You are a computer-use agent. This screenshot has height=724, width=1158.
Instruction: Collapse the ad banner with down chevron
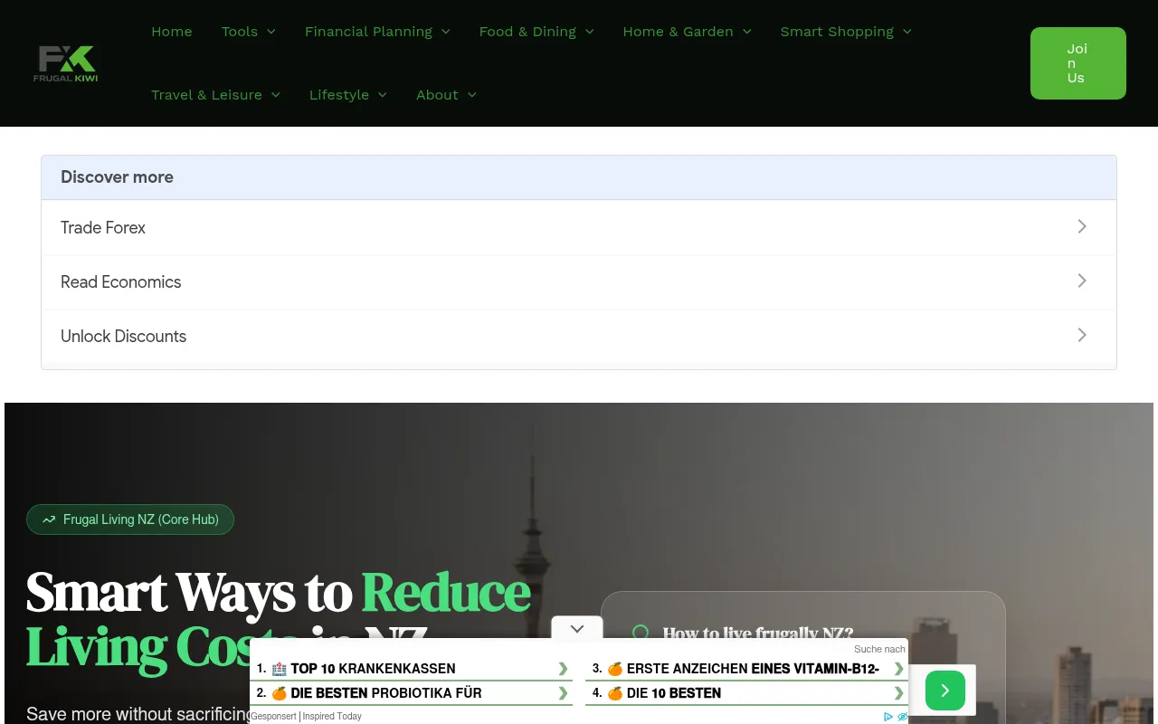pyautogui.click(x=577, y=629)
